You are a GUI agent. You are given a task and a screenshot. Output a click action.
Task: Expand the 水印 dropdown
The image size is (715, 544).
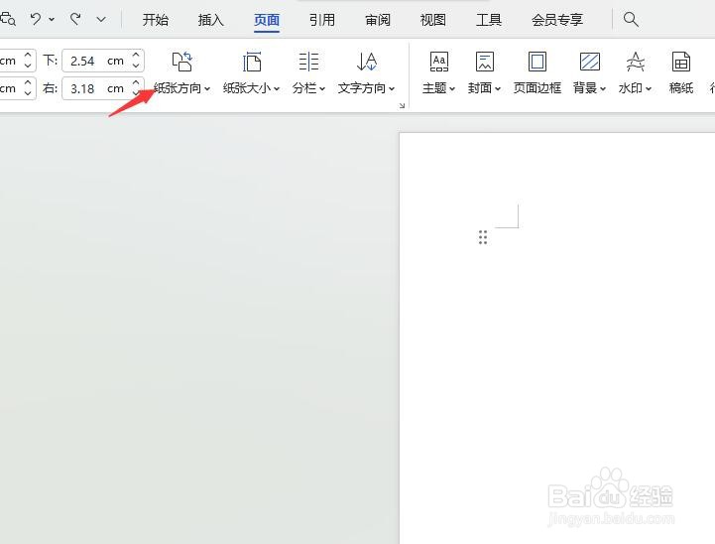(x=649, y=88)
